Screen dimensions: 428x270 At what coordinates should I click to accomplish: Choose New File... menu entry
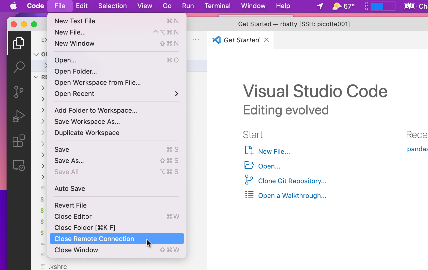117,32
